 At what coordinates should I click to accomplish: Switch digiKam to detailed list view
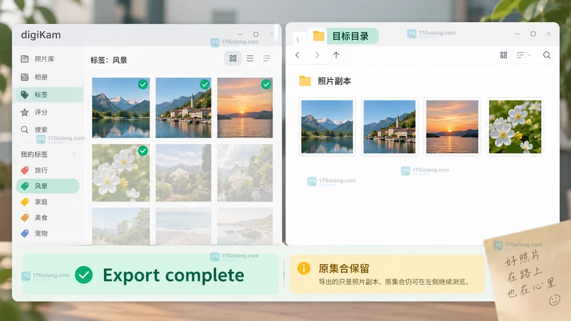(x=267, y=58)
